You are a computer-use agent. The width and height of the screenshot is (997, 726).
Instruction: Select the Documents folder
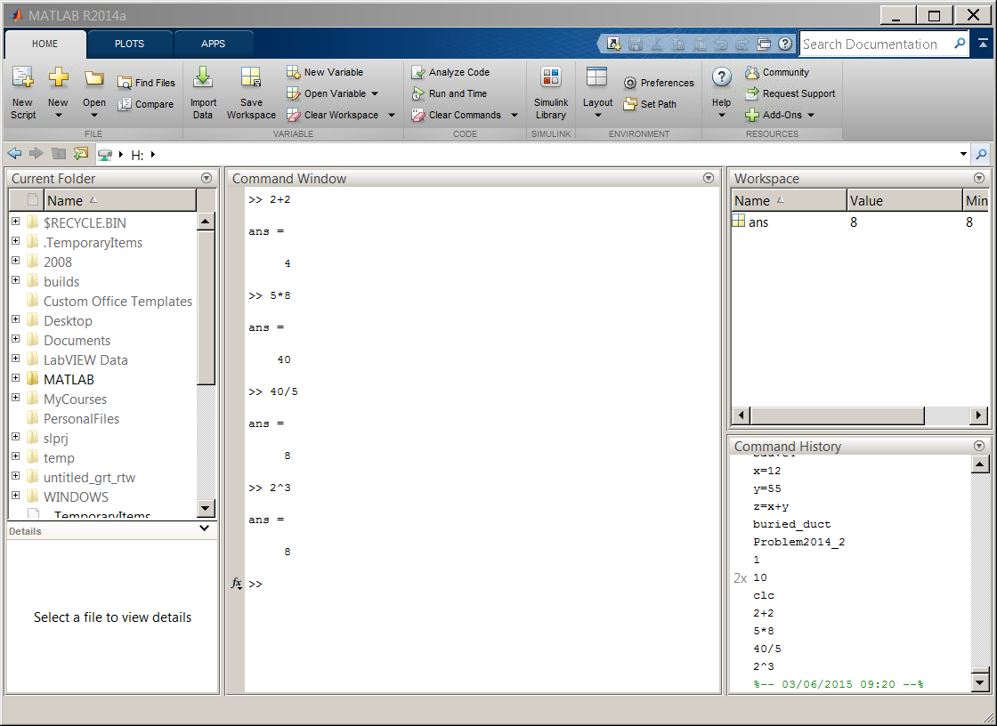77,341
